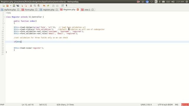Click the '// load form validation url' comment
This screenshot has width=189, height=106.
[72, 27]
